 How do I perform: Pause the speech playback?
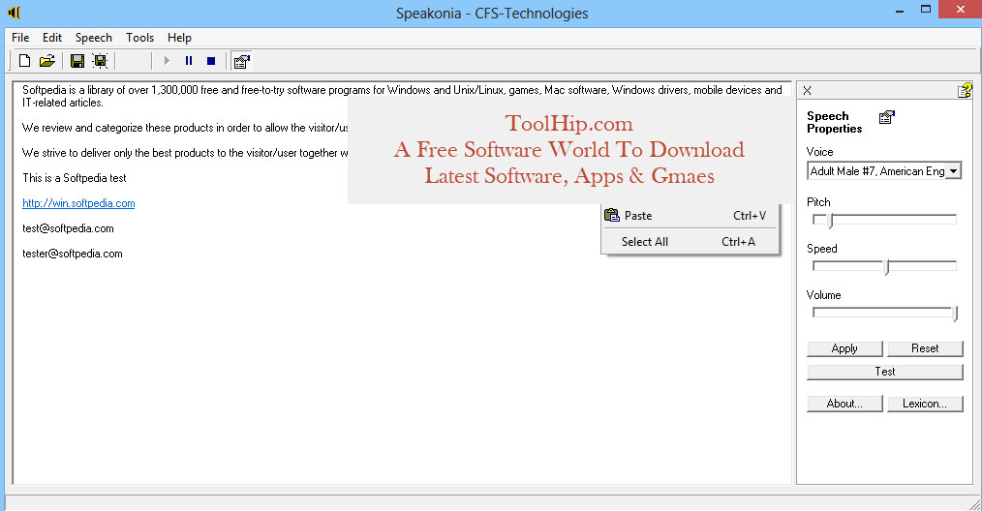click(189, 61)
